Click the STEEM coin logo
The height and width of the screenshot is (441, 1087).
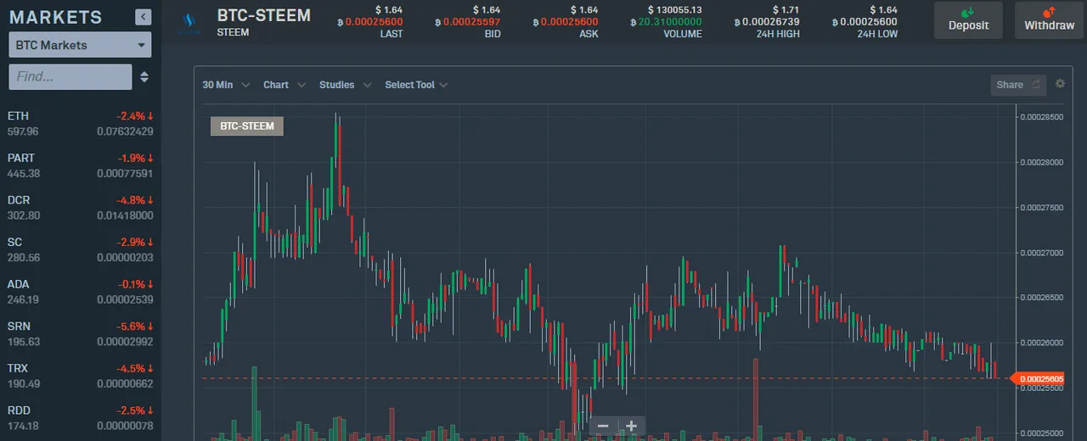coord(189,22)
